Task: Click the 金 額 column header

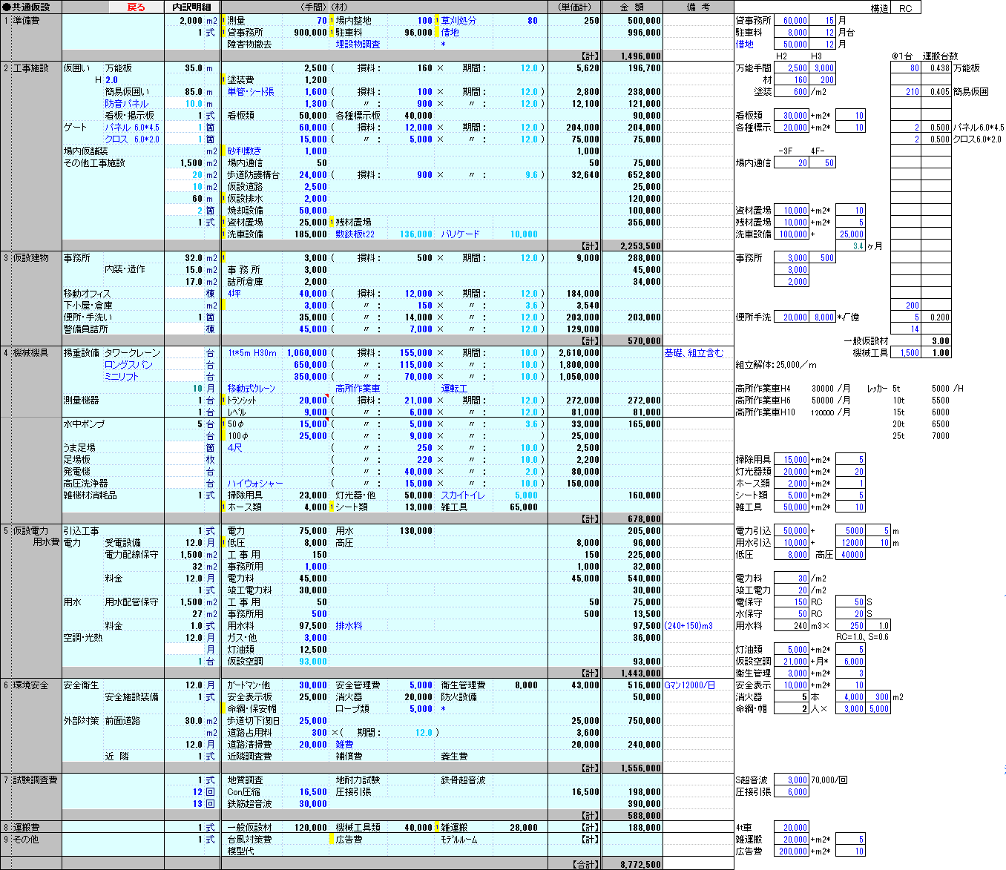Action: 631,7
